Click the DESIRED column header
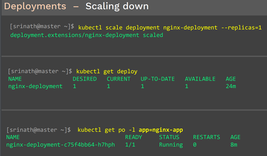This screenshot has width=267, height=156. click(85, 79)
